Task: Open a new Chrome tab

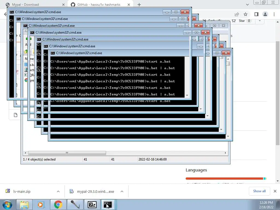Action: point(139,5)
